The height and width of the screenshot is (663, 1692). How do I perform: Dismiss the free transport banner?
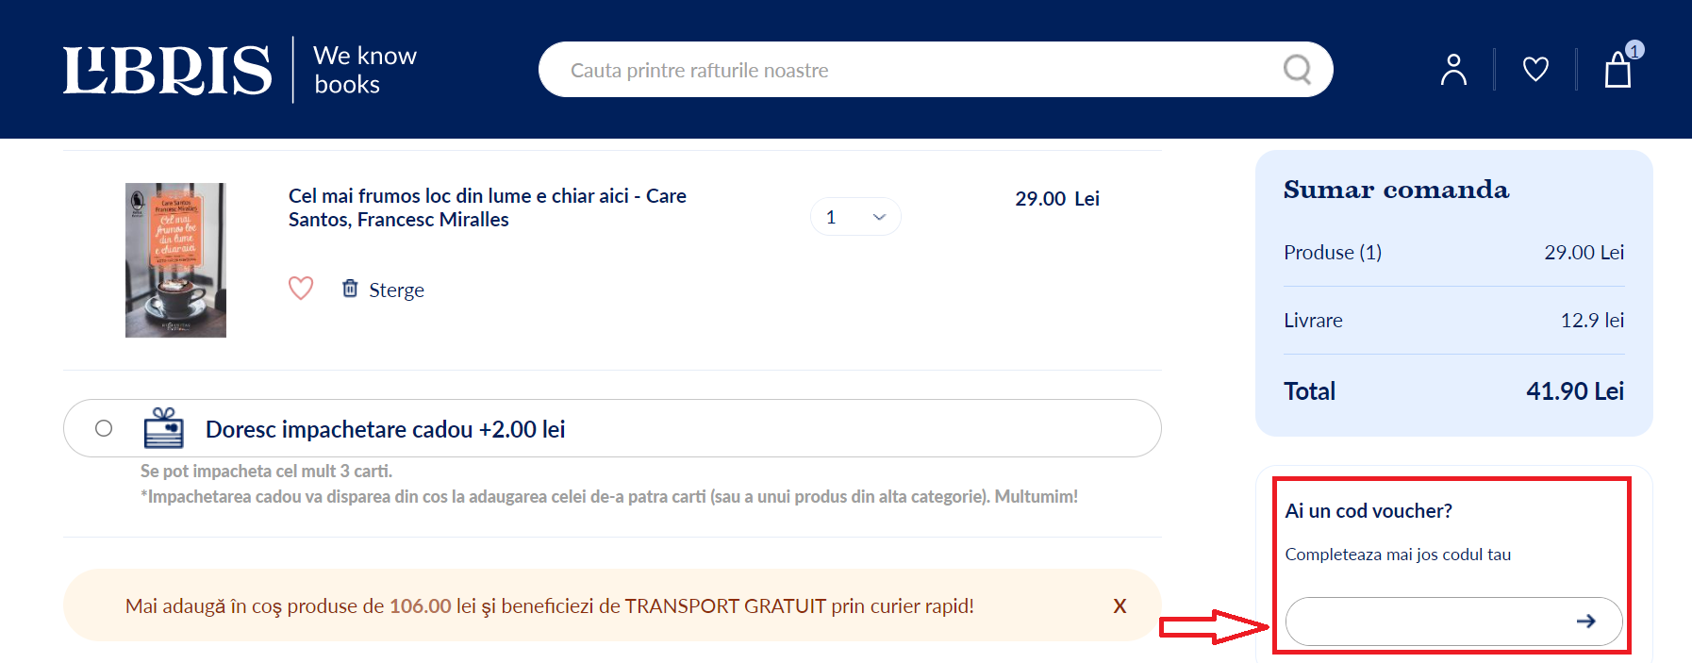[x=1120, y=605]
